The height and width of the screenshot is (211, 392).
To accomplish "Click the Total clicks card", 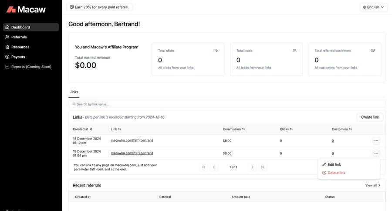I will coord(188,59).
